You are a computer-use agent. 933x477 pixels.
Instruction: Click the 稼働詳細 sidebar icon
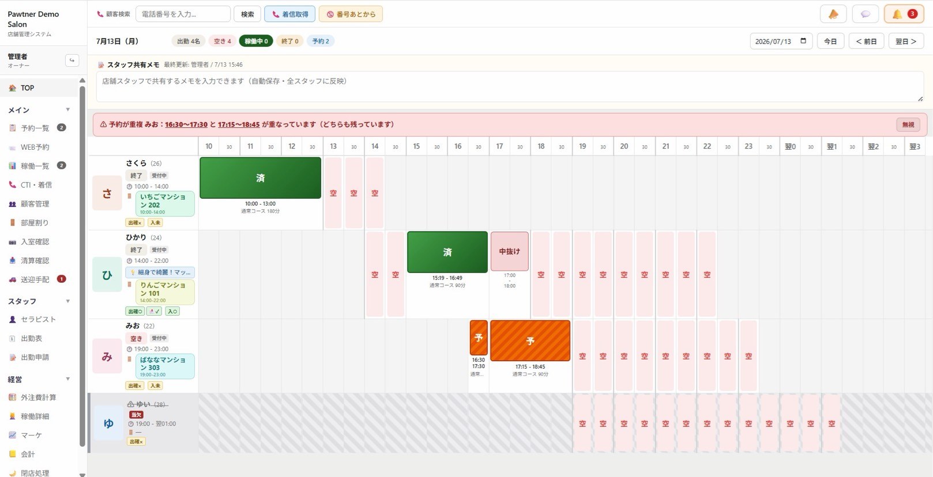point(12,416)
